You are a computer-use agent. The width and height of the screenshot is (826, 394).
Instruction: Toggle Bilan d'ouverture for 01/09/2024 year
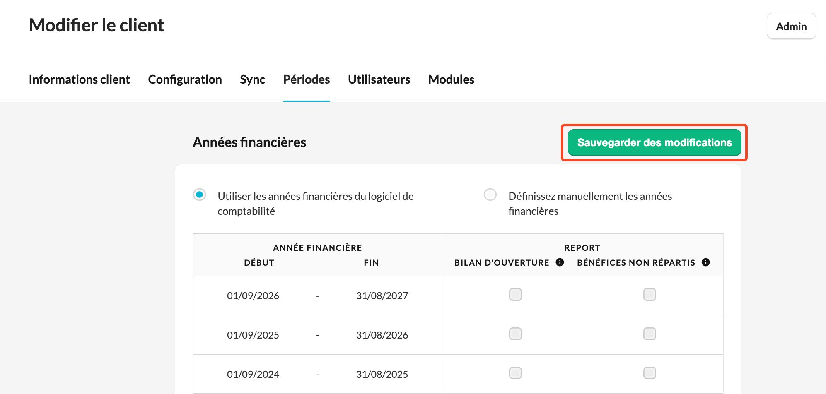515,373
